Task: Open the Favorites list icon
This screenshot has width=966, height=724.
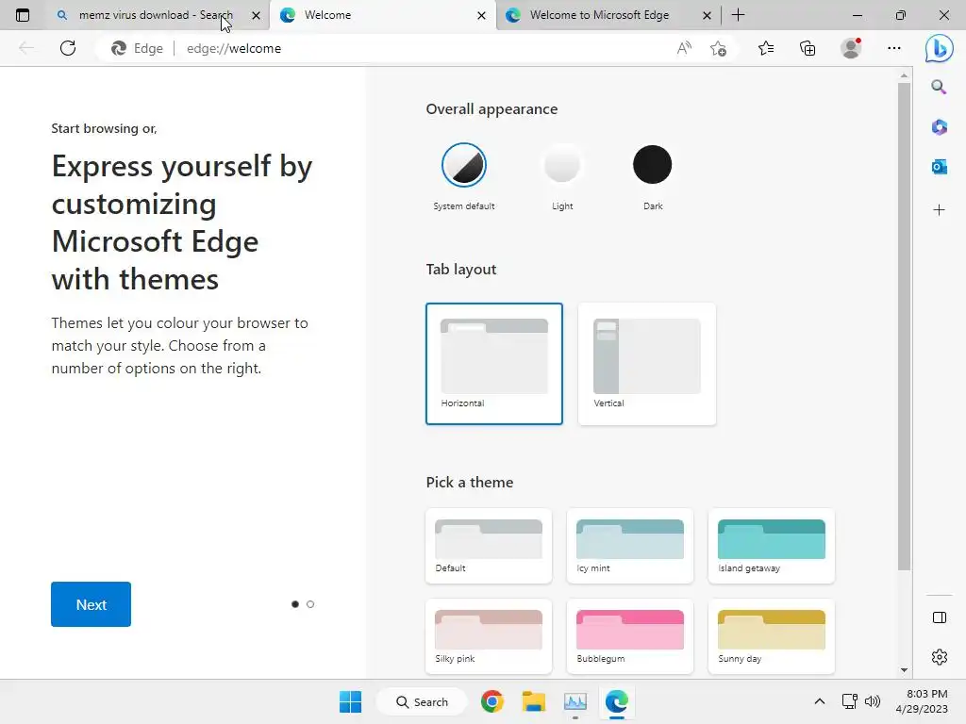Action: click(766, 48)
